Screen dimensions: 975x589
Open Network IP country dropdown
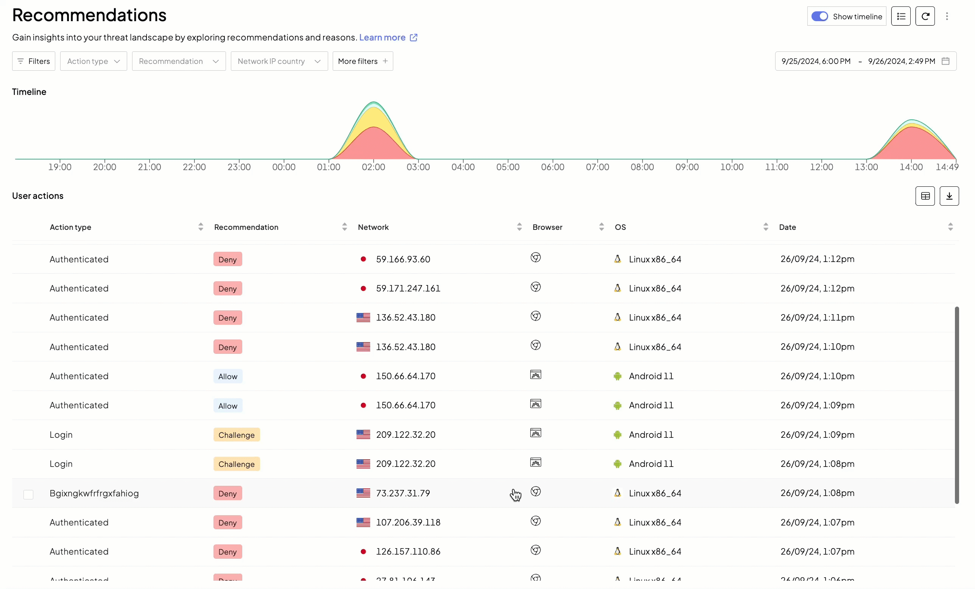pos(279,61)
